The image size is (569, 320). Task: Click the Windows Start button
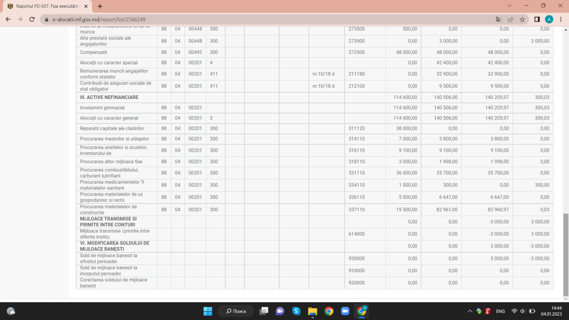[208, 311]
